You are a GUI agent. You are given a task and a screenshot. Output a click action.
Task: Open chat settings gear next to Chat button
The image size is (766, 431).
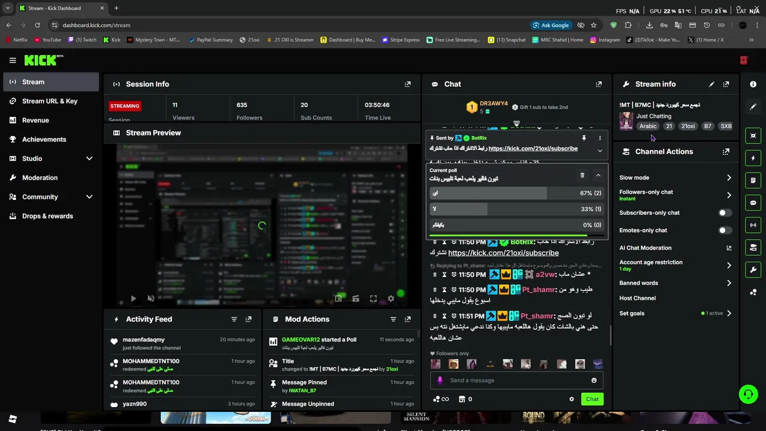[x=572, y=399]
